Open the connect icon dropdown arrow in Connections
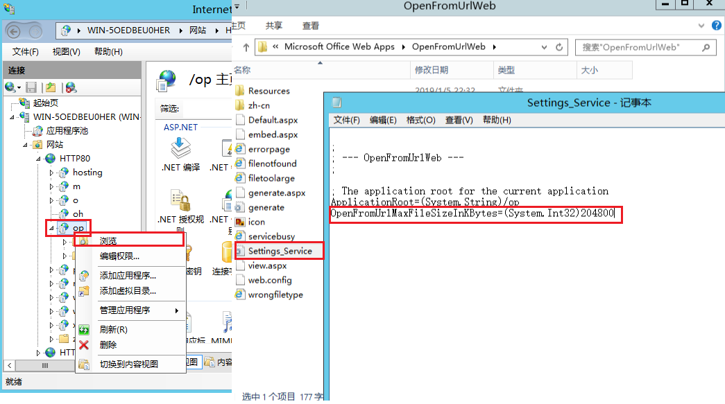725x404 pixels. tap(19, 88)
